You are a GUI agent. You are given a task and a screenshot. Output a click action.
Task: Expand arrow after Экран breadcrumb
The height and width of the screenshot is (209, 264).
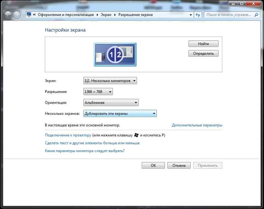115,15
